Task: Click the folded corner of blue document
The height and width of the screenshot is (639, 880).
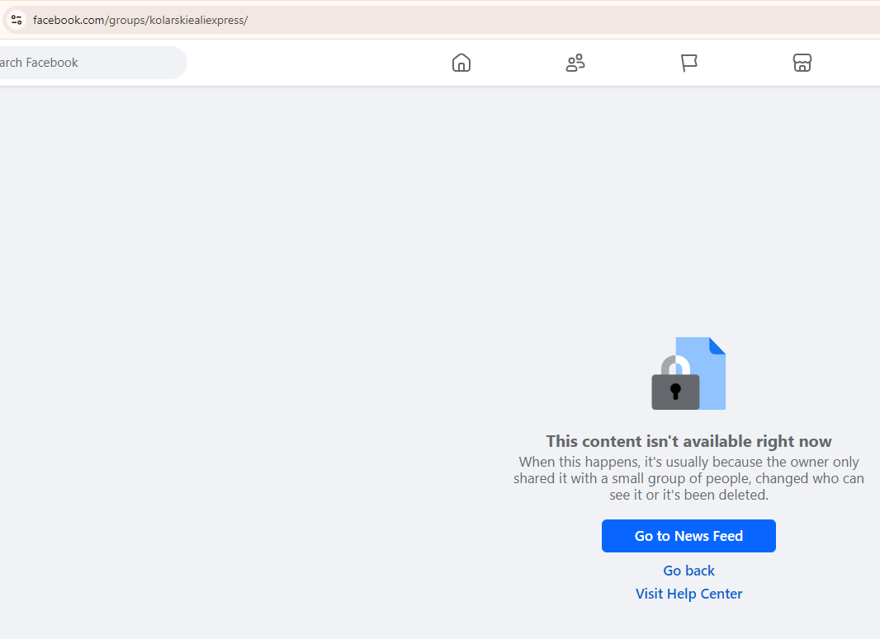Action: pyautogui.click(x=717, y=345)
